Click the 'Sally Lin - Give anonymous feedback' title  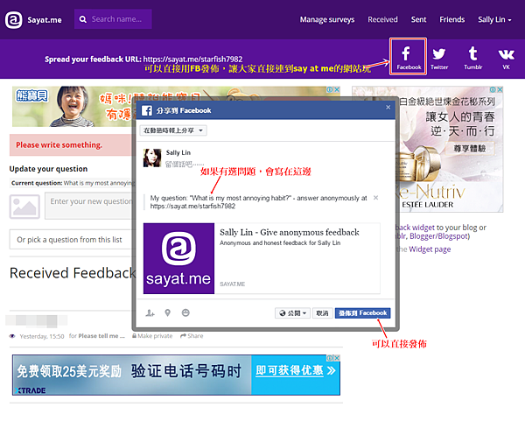[x=290, y=232]
